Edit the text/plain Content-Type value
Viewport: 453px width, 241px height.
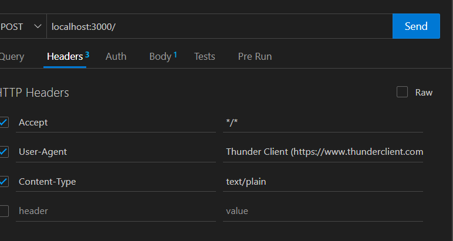click(x=323, y=182)
